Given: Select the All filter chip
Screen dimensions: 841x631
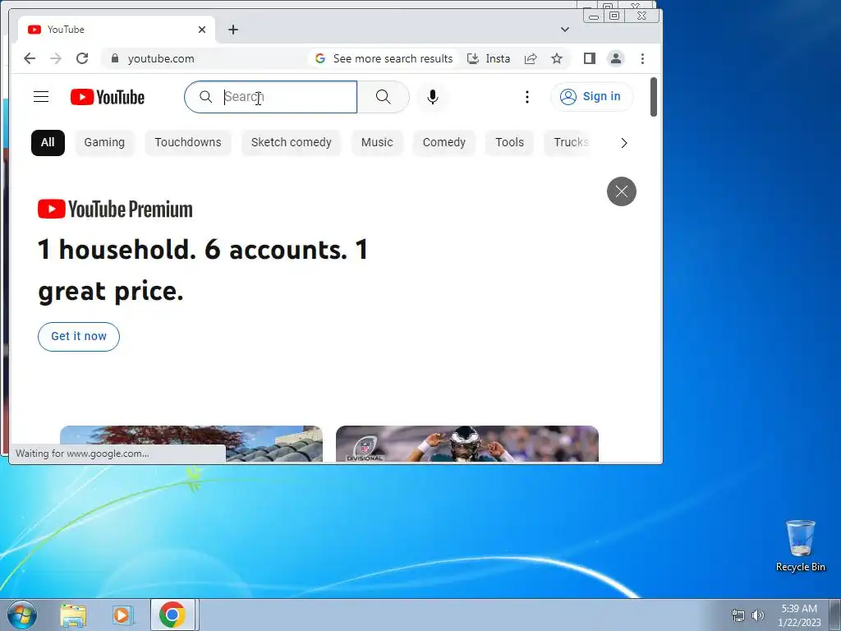Looking at the screenshot, I should 48,143.
